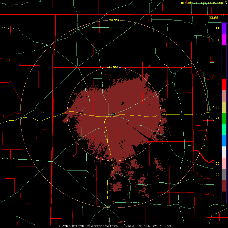This screenshot has height=228, width=228.
Task: Click the GC legend label
Action: click(x=217, y=175)
